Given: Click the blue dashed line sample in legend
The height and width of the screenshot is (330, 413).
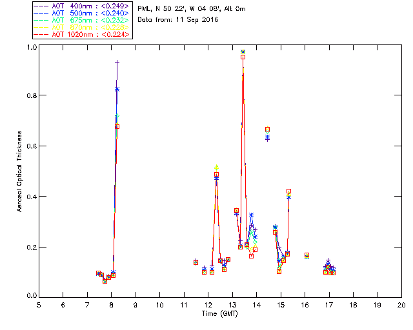Looking at the screenshot, I should [41, 13].
